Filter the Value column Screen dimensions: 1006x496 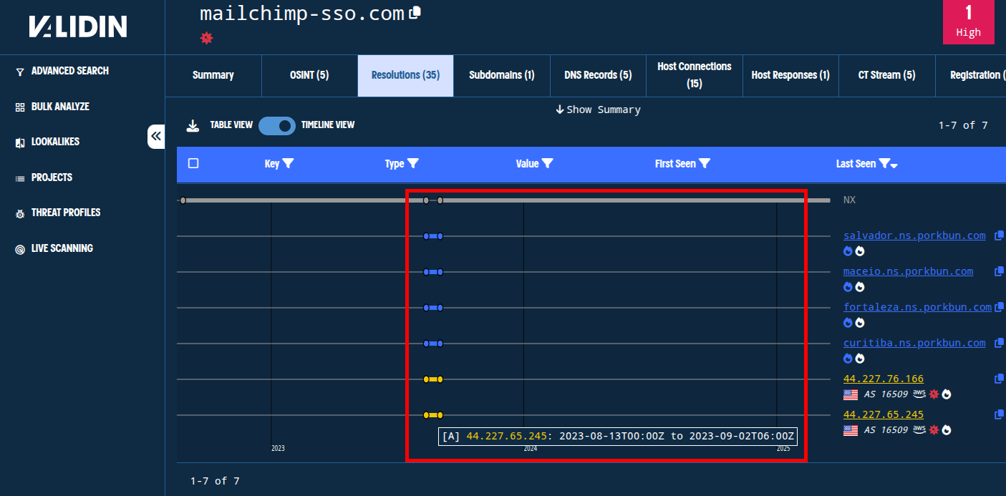pos(547,164)
